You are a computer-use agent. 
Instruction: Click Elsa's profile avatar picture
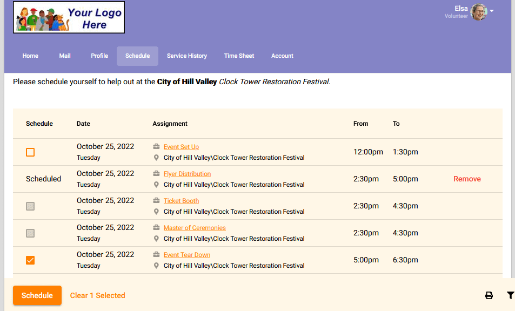[479, 12]
